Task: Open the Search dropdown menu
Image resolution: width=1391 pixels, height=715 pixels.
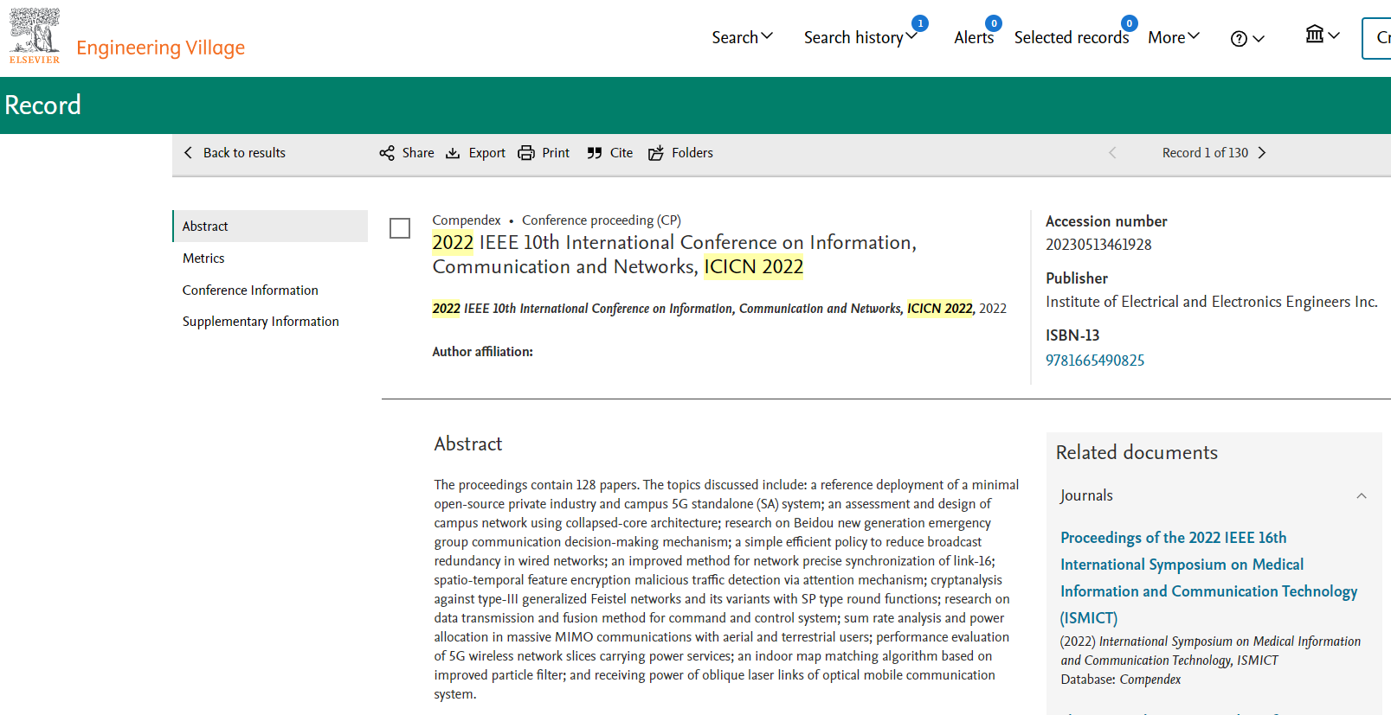Action: coord(742,37)
